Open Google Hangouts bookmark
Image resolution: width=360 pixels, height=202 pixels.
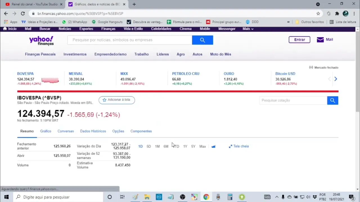coord(107,22)
